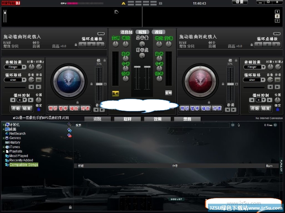
Task: Select waveform layout button 1
Action: click(277, 12)
